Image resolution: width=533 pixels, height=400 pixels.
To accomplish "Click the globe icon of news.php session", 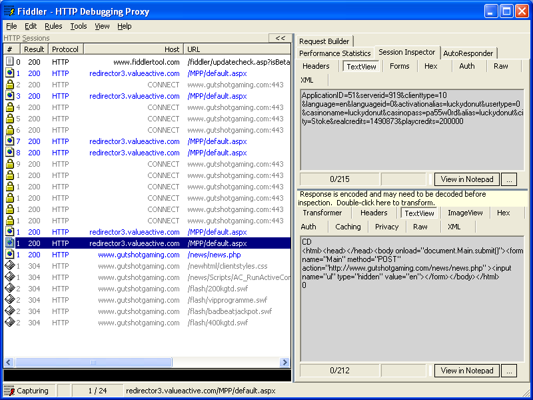I will 10,255.
